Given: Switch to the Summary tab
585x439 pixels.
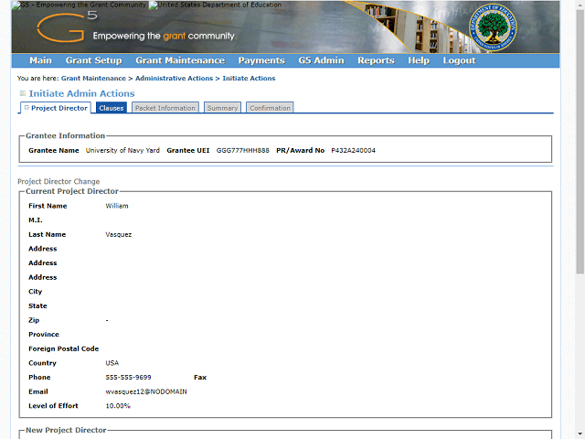Looking at the screenshot, I should click(x=222, y=108).
